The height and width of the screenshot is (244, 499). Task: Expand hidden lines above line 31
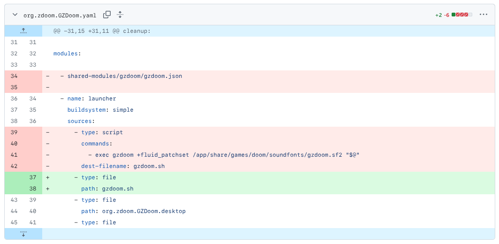23,31
